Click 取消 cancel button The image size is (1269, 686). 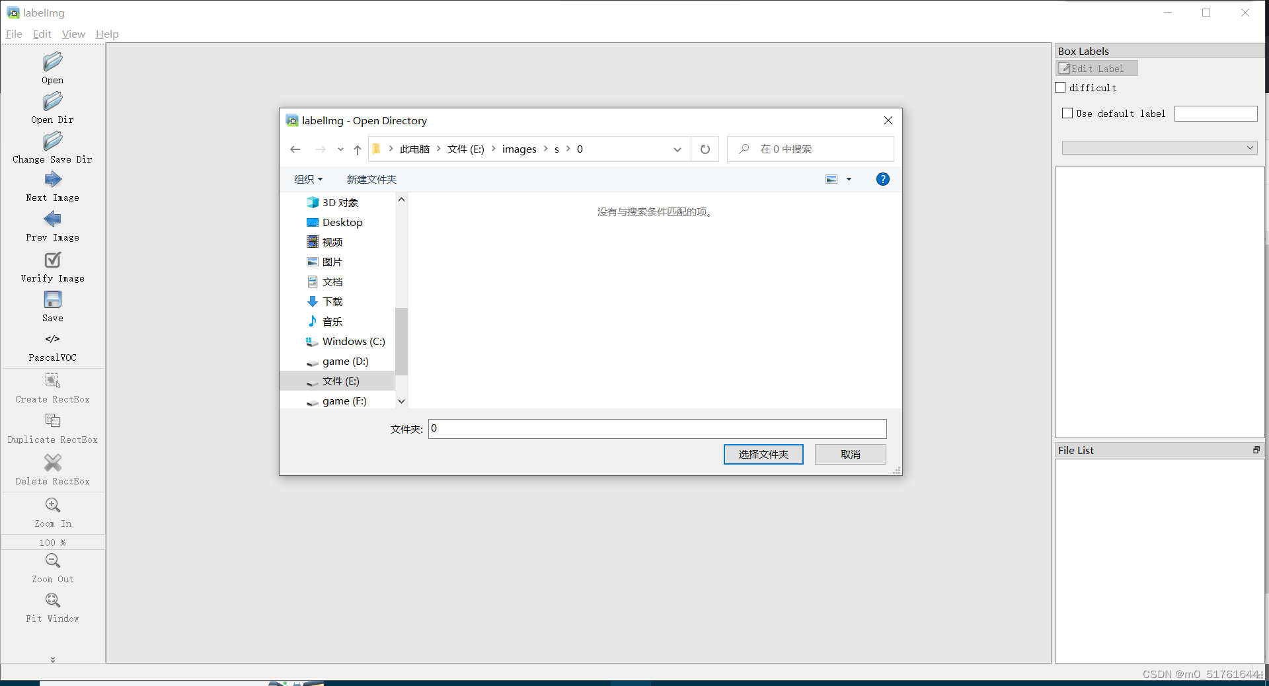coord(850,454)
